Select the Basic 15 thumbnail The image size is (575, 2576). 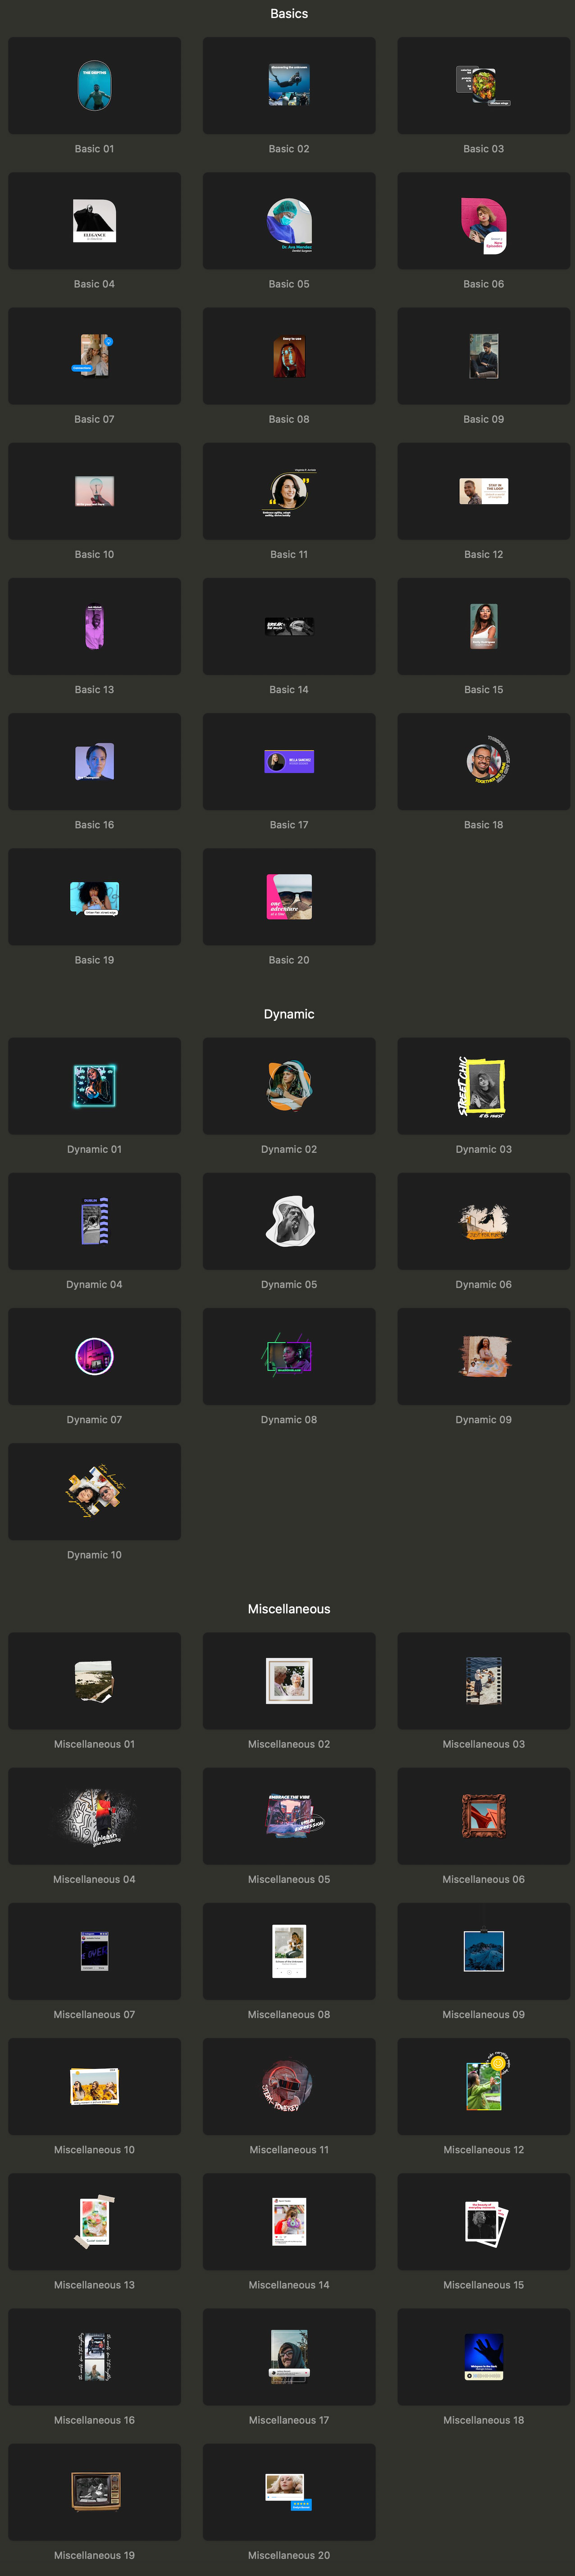pos(484,626)
